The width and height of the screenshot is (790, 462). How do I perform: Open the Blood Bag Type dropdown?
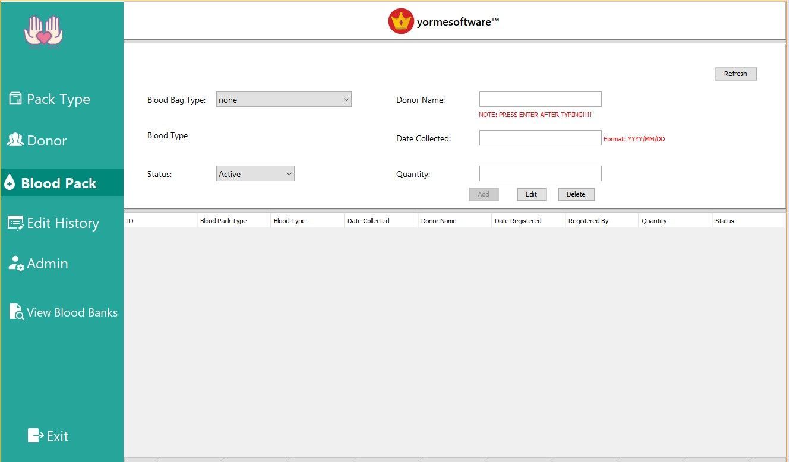pyautogui.click(x=284, y=100)
